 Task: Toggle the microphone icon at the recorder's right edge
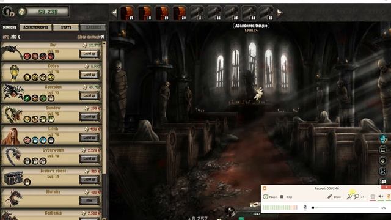pos(389,197)
